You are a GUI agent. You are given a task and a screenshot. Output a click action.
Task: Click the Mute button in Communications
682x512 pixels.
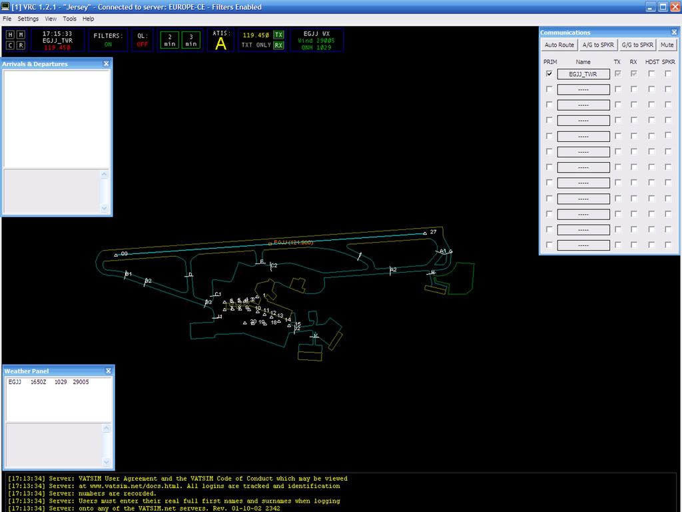point(667,45)
